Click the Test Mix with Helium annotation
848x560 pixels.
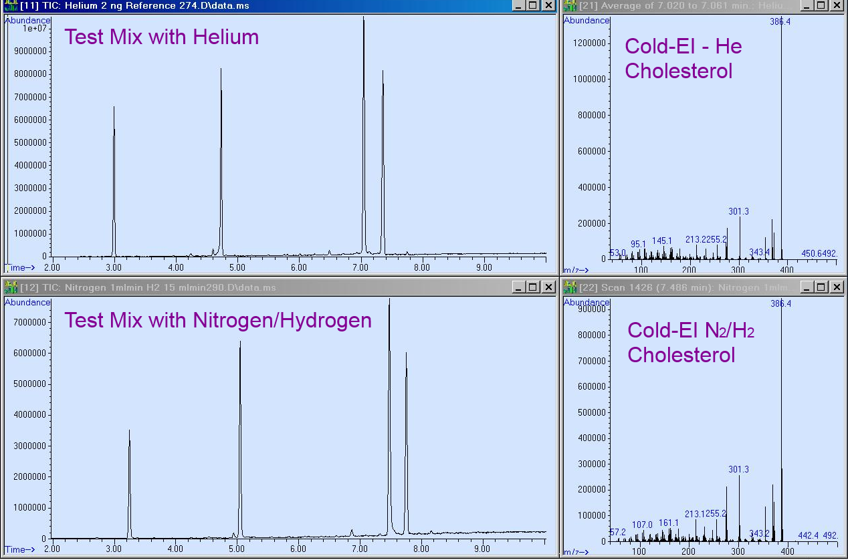[161, 37]
